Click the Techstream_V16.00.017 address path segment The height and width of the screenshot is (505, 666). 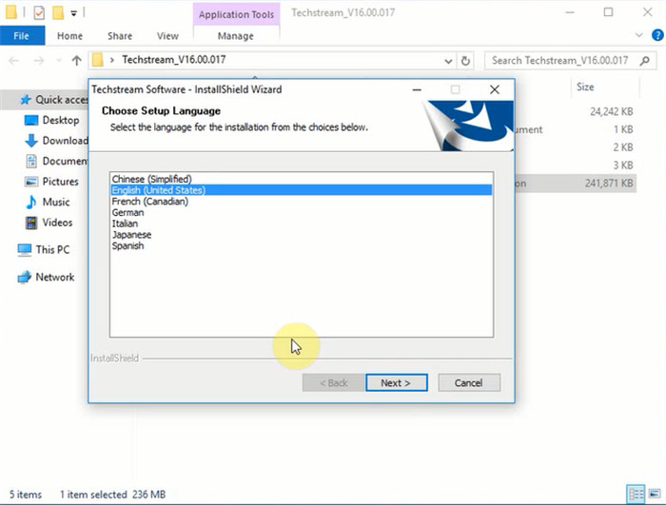[174, 60]
